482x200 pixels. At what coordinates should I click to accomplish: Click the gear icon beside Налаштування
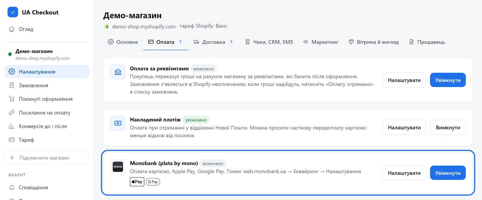pos(12,72)
